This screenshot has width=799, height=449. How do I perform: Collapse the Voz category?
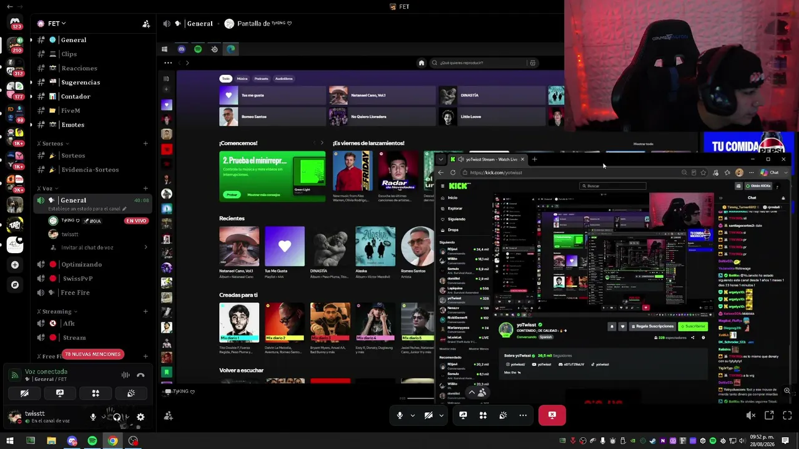coord(48,188)
